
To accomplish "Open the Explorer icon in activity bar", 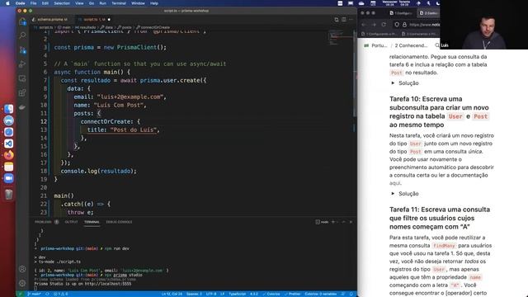I will (22, 22).
